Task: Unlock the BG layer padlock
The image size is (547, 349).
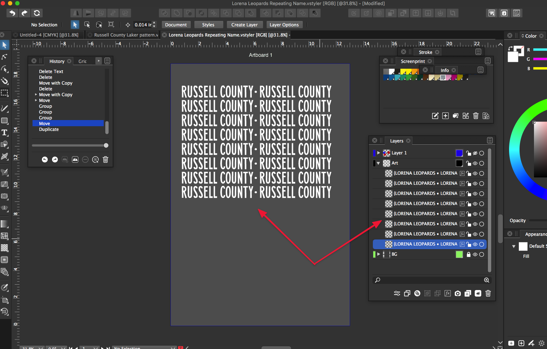Action: click(469, 254)
